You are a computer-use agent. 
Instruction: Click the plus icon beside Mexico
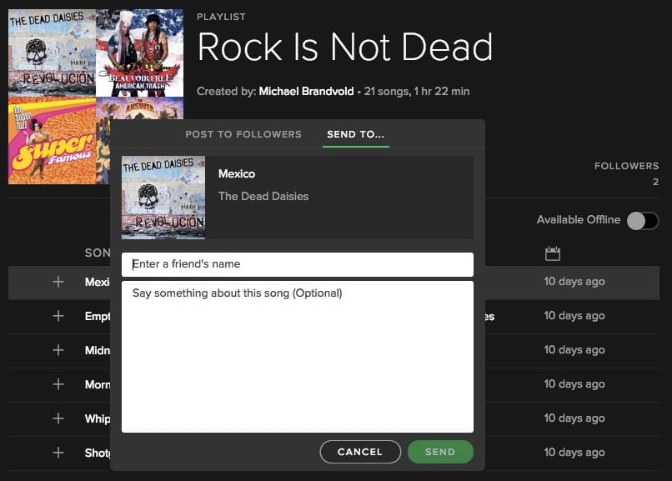pyautogui.click(x=58, y=281)
